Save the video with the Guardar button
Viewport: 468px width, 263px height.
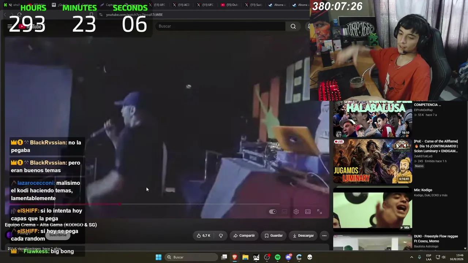point(273,236)
